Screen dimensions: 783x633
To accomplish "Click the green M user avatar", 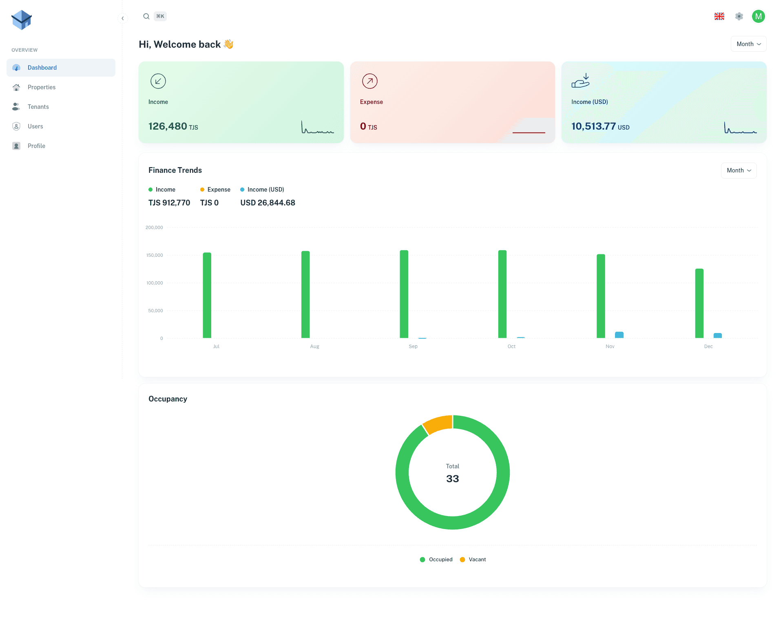I will [758, 16].
